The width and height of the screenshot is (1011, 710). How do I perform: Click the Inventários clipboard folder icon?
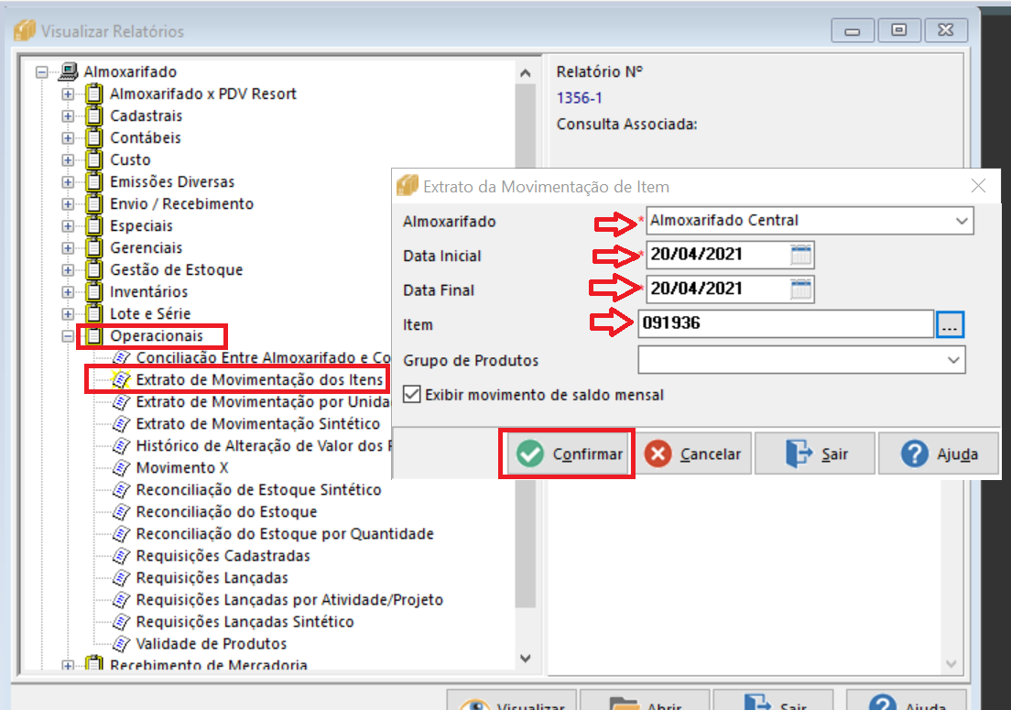coord(94,291)
